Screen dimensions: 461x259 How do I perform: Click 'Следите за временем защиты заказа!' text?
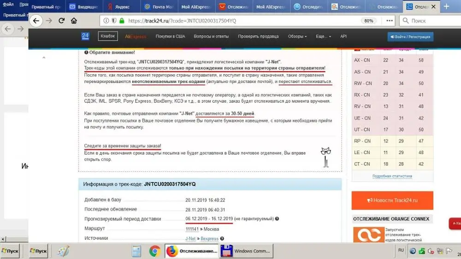(x=123, y=146)
